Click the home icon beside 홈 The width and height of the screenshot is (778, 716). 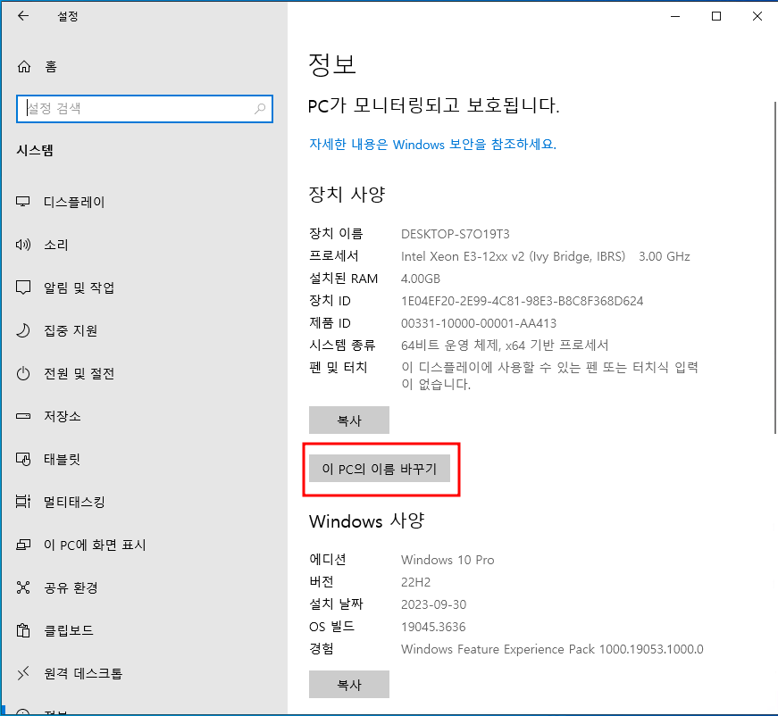(x=24, y=66)
